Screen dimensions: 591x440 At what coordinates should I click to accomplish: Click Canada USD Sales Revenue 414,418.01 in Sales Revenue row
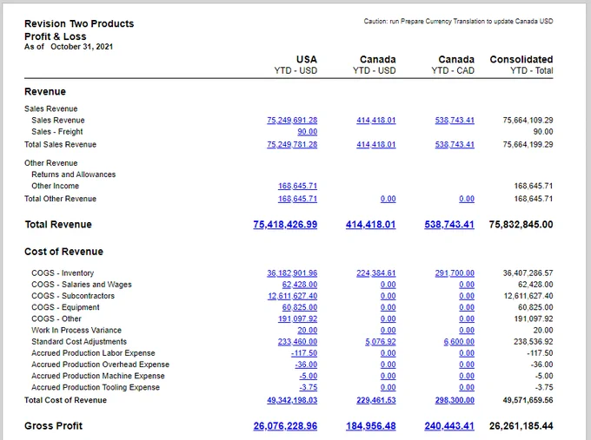click(376, 120)
